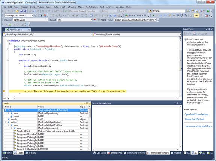
Task: Click the device info icon next to Prompt for Device
Action: click(36, 15)
